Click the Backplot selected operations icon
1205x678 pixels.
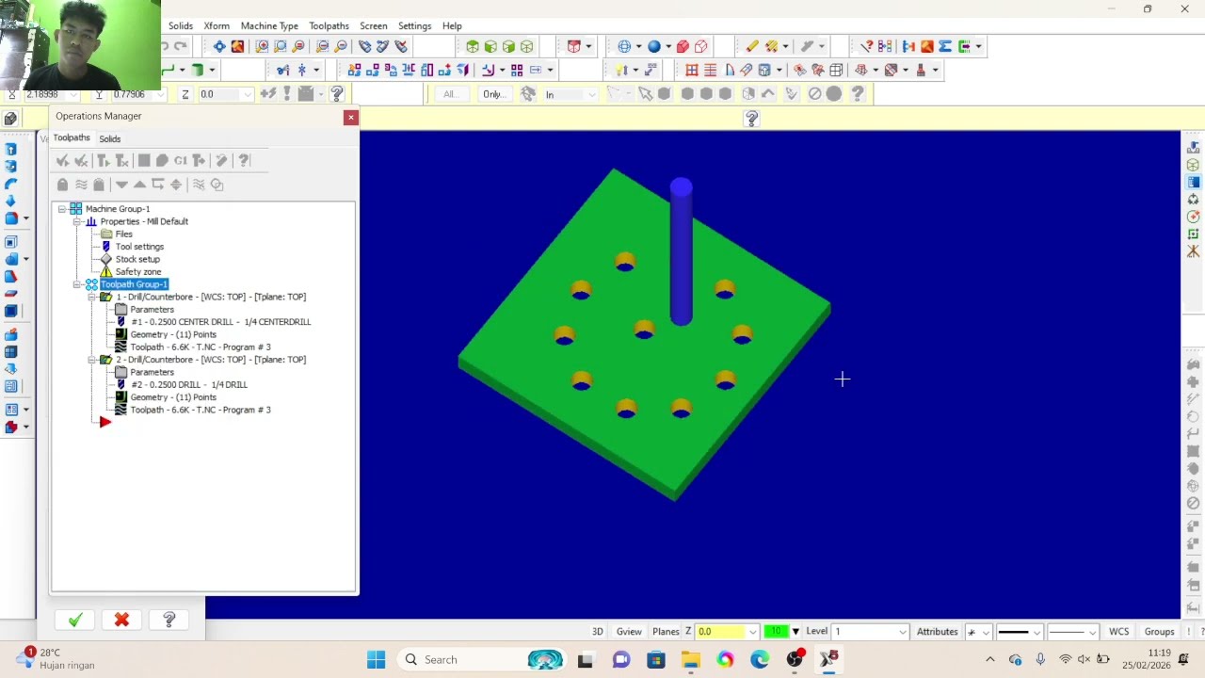pos(144,161)
